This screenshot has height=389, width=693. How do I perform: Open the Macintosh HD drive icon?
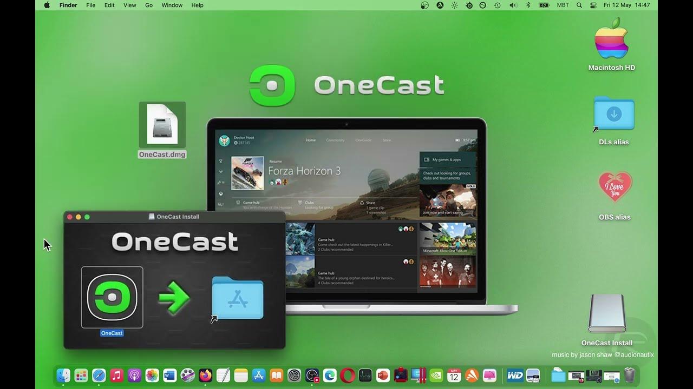(x=612, y=38)
